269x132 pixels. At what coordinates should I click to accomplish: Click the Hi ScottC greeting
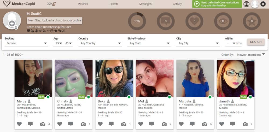pos(34,14)
